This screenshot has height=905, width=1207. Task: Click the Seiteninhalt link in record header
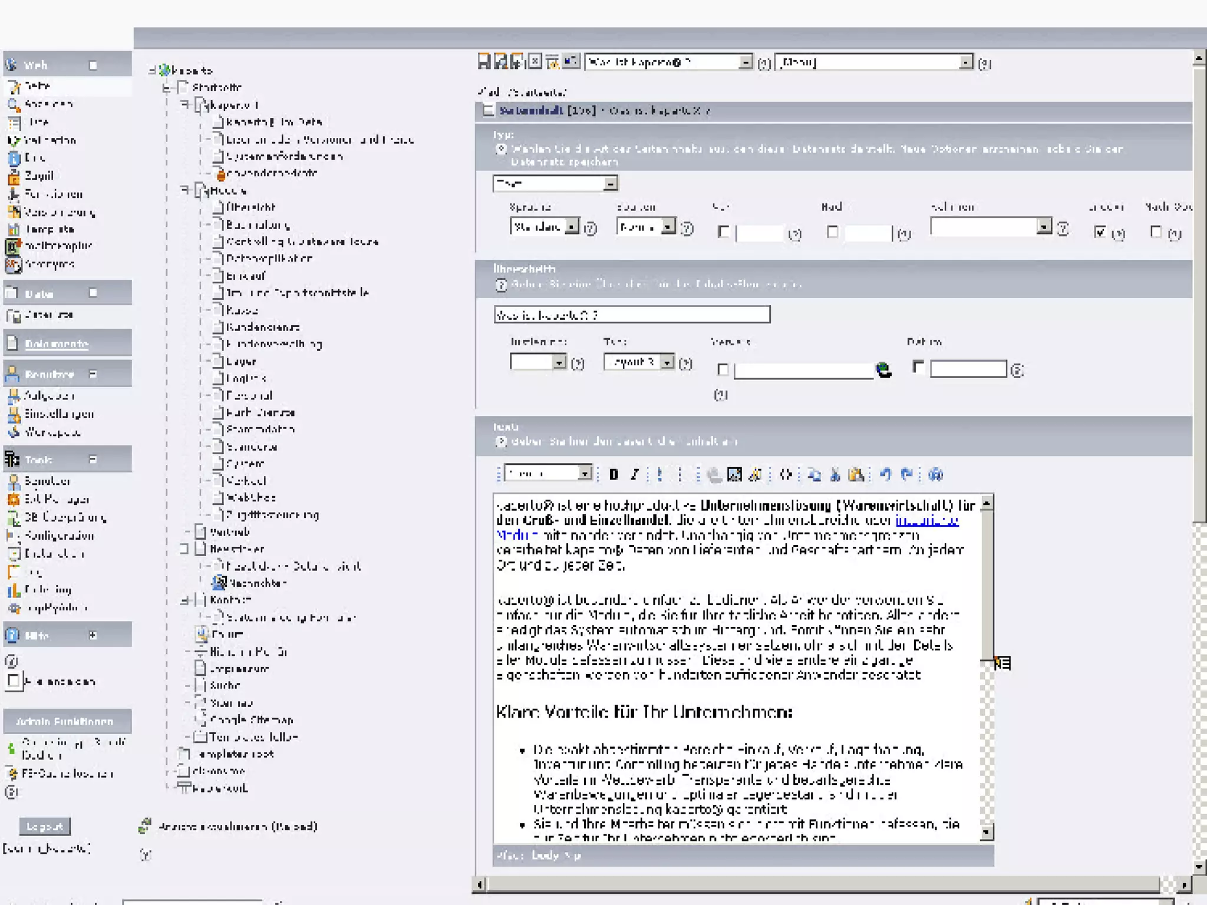[x=531, y=110]
